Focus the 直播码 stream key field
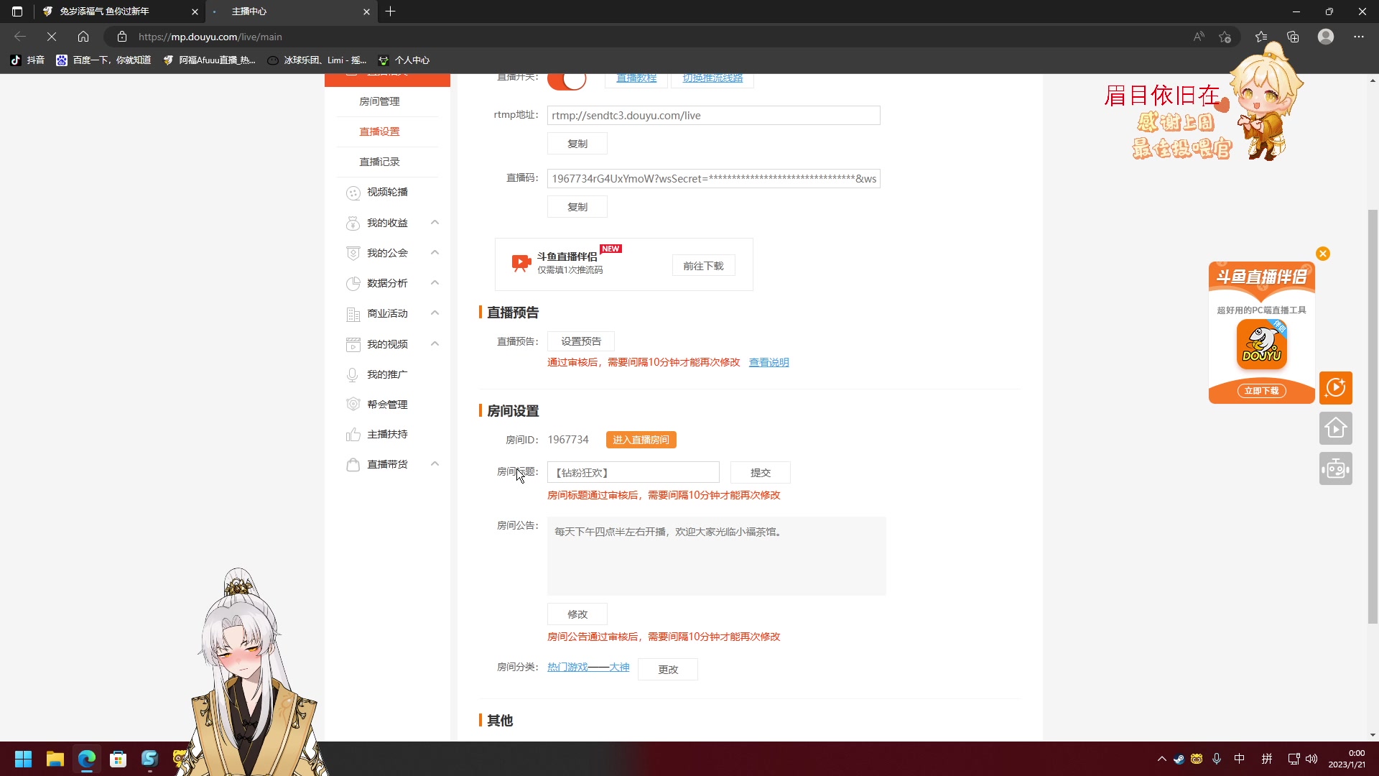 713,179
